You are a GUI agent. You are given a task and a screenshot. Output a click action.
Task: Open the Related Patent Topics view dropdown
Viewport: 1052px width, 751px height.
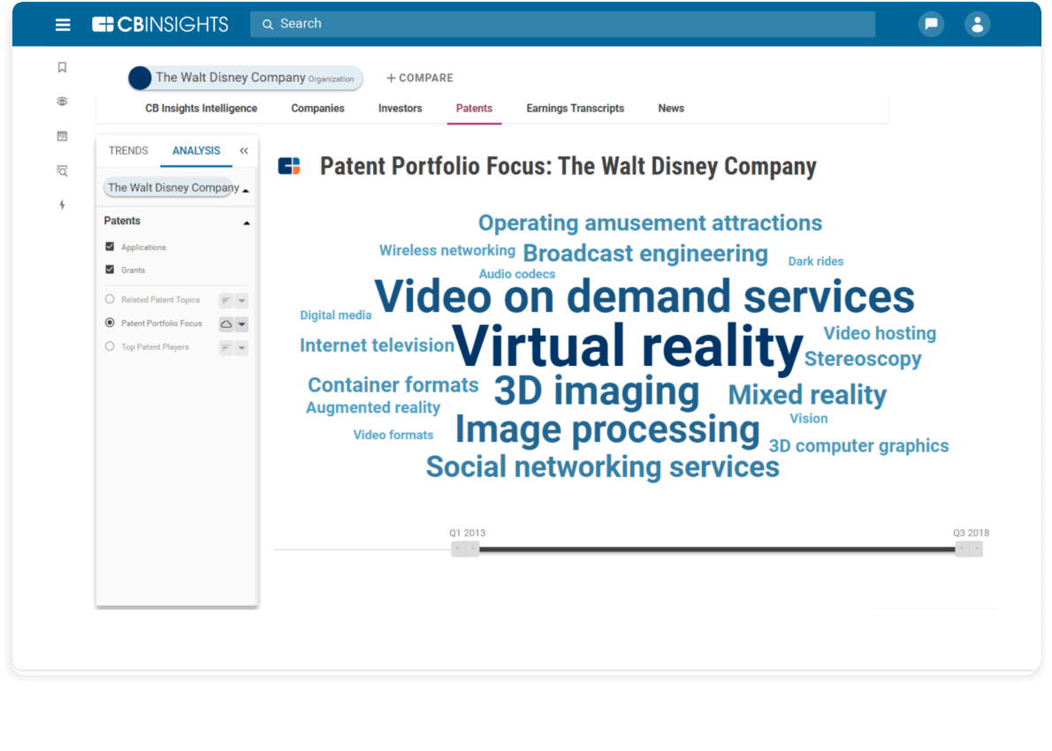[241, 300]
